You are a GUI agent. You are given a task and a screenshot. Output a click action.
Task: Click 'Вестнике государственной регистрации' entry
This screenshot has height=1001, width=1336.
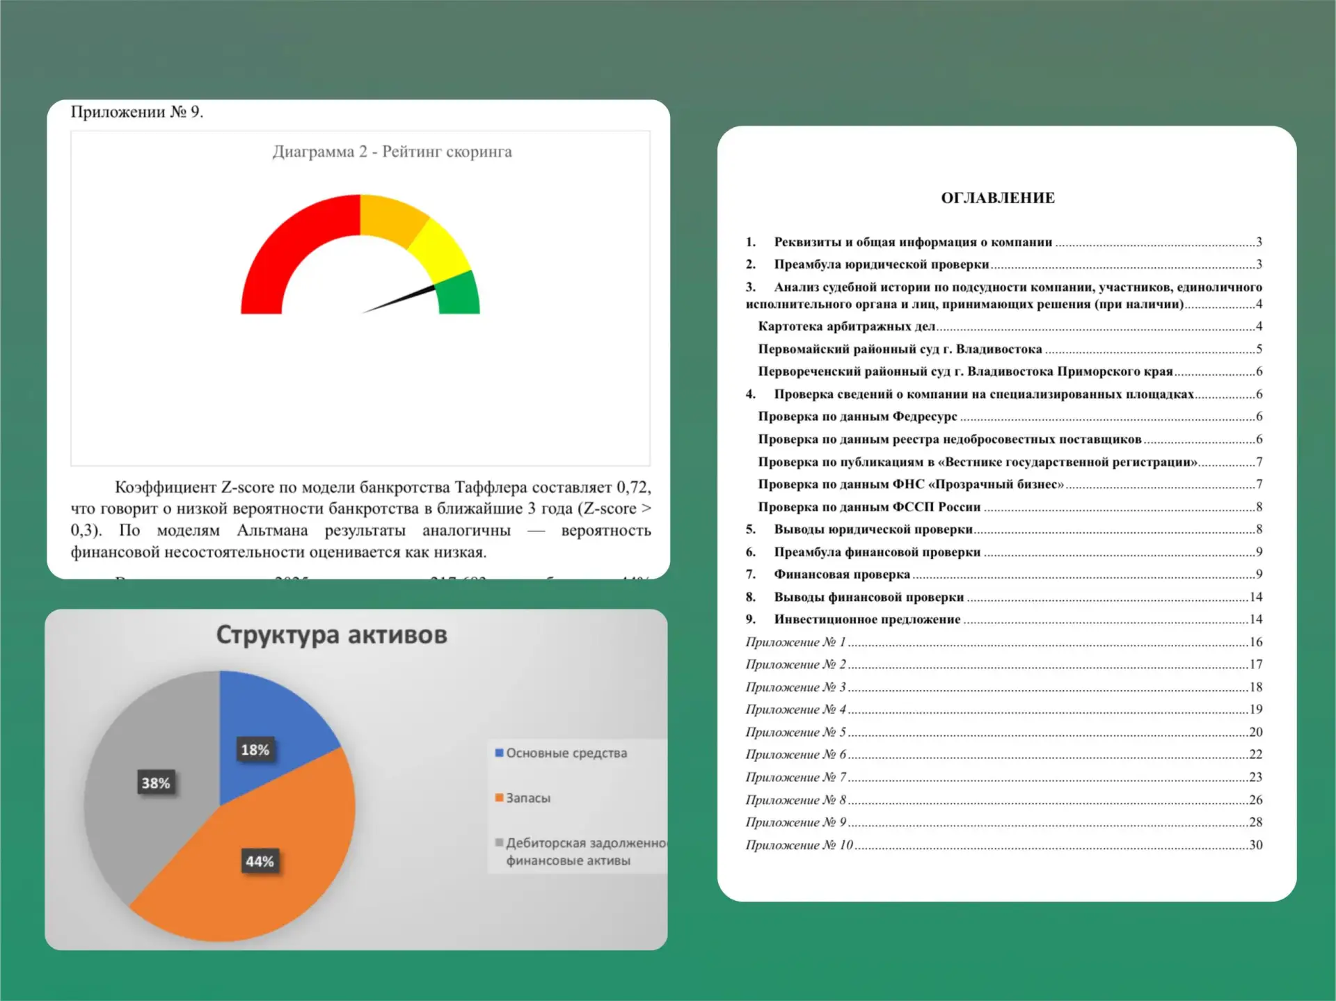click(1010, 462)
